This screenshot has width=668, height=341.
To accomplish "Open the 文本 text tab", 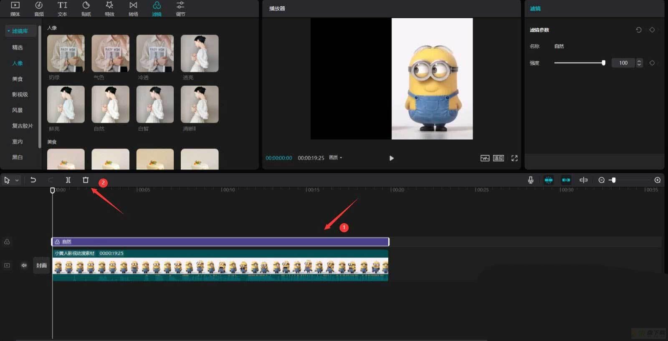I will click(62, 9).
